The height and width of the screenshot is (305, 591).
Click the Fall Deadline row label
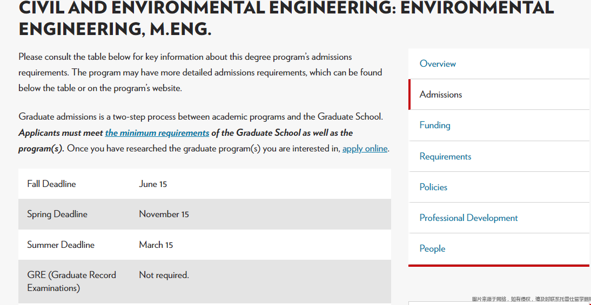coord(51,184)
